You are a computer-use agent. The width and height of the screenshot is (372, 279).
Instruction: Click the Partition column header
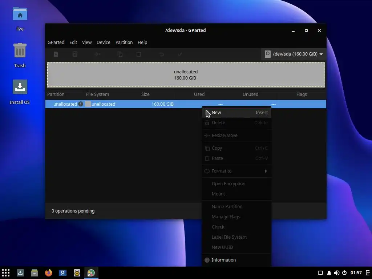click(56, 94)
